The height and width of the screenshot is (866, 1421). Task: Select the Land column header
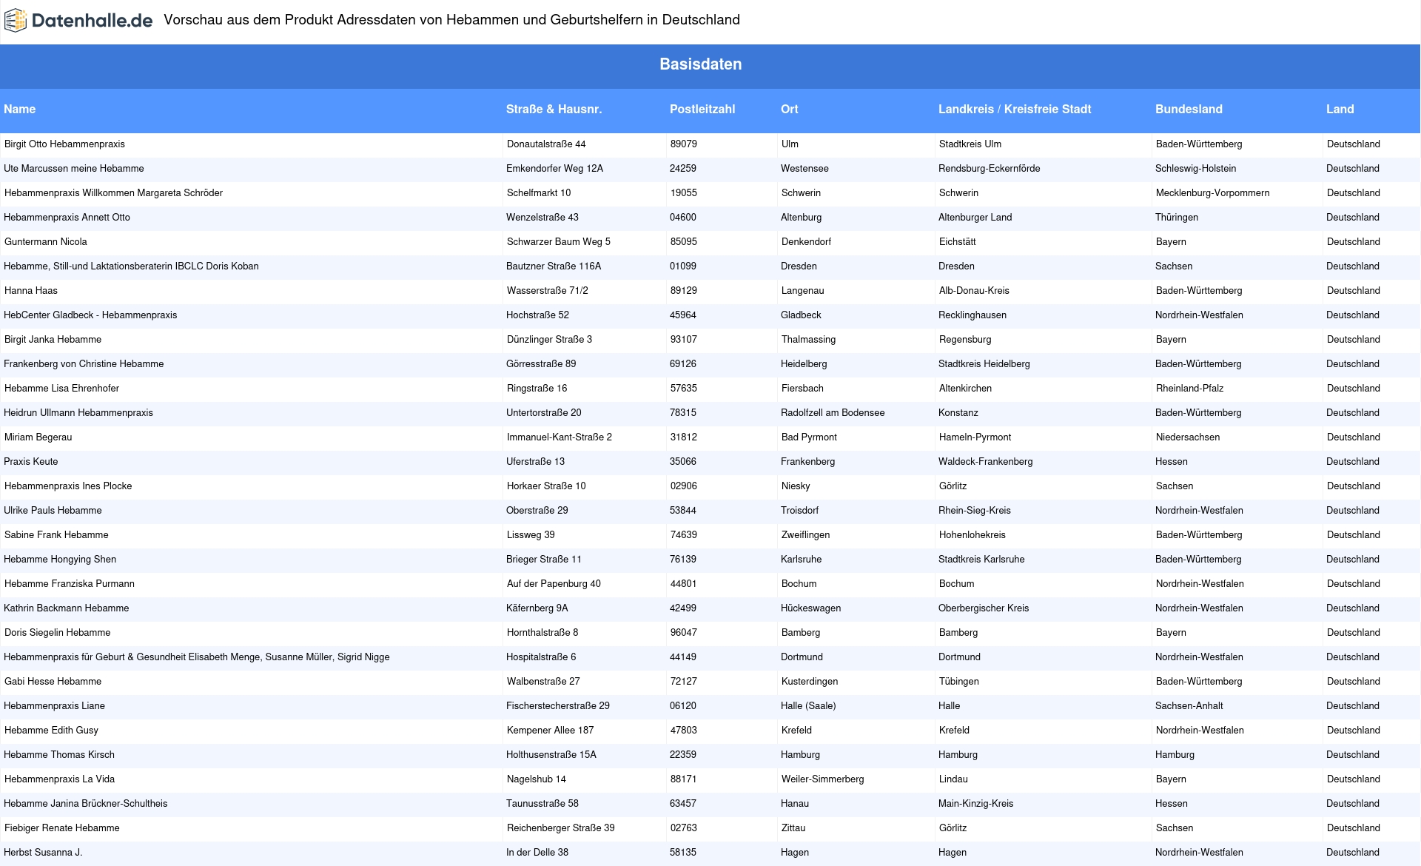coord(1340,110)
